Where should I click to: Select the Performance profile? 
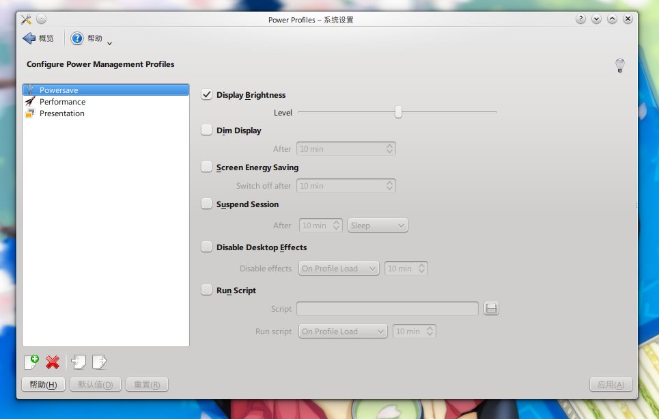[106, 101]
